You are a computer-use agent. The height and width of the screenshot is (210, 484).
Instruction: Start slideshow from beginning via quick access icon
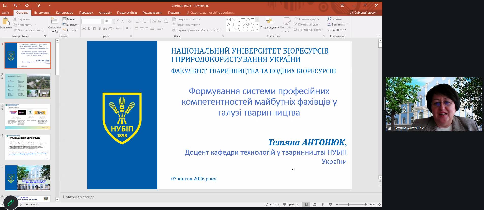38,5
